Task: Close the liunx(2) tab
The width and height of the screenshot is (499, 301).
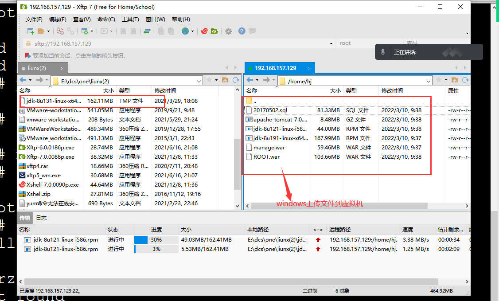Action: (62, 68)
